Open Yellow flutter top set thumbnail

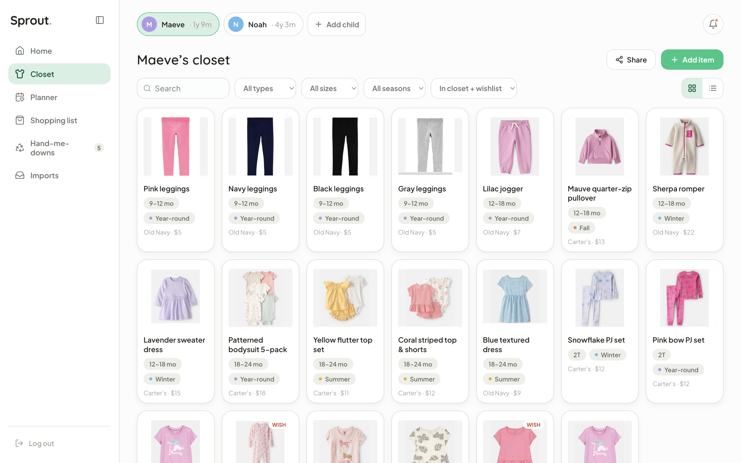click(x=345, y=298)
